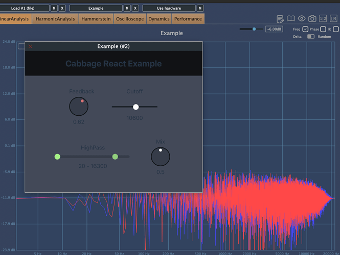Viewport: 340px width, 255px height.
Task: Take a snapshot with camera icon
Action: click(312, 19)
